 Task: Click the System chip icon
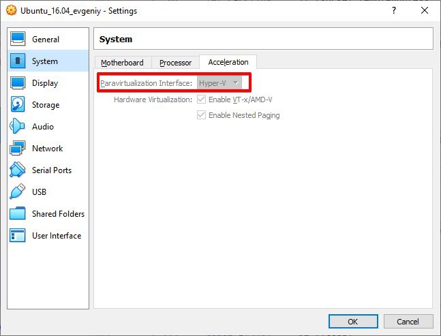(x=18, y=61)
